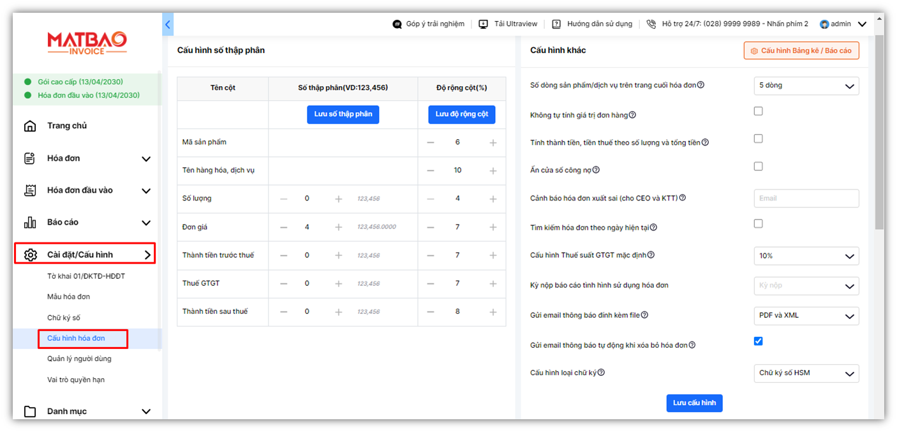Expand the Hóa đơn đầu vào menu
The image size is (897, 432).
tap(146, 190)
